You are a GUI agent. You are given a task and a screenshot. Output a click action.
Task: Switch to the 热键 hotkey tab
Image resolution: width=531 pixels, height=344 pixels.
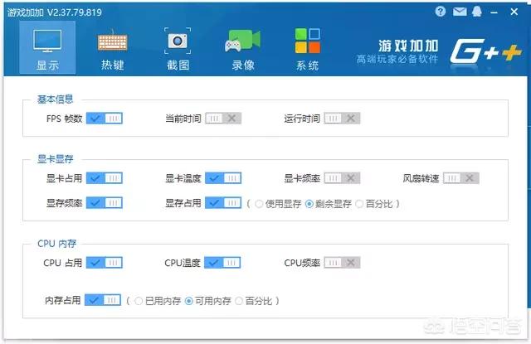(113, 50)
